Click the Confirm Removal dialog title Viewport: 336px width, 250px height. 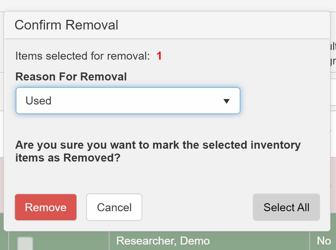pyautogui.click(x=66, y=25)
